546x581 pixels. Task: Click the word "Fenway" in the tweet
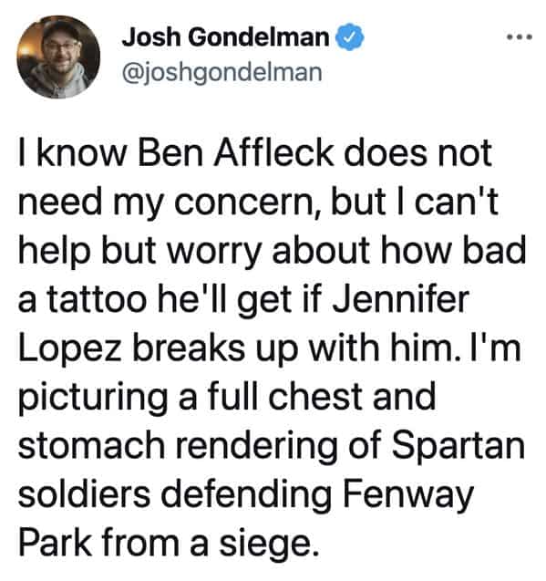407,495
